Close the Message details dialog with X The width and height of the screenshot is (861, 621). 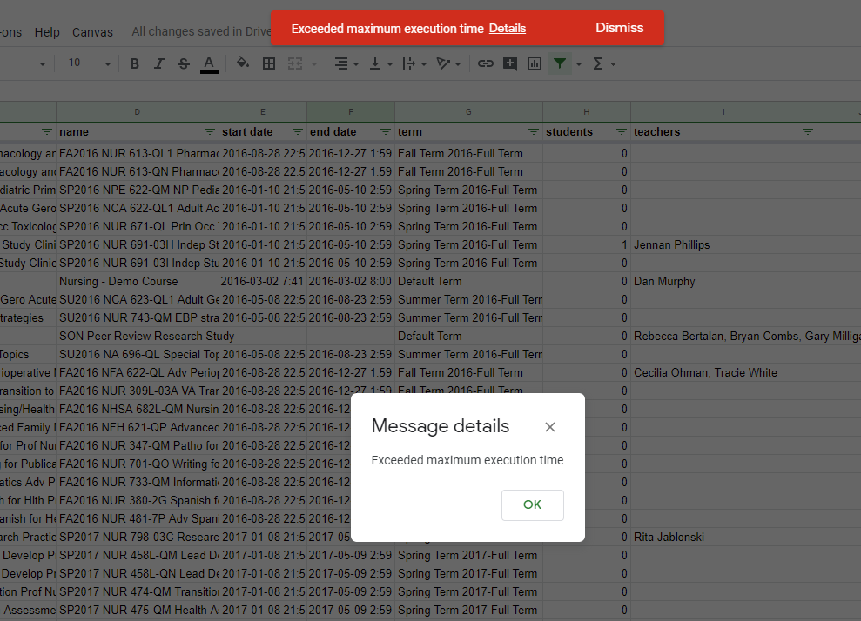549,427
